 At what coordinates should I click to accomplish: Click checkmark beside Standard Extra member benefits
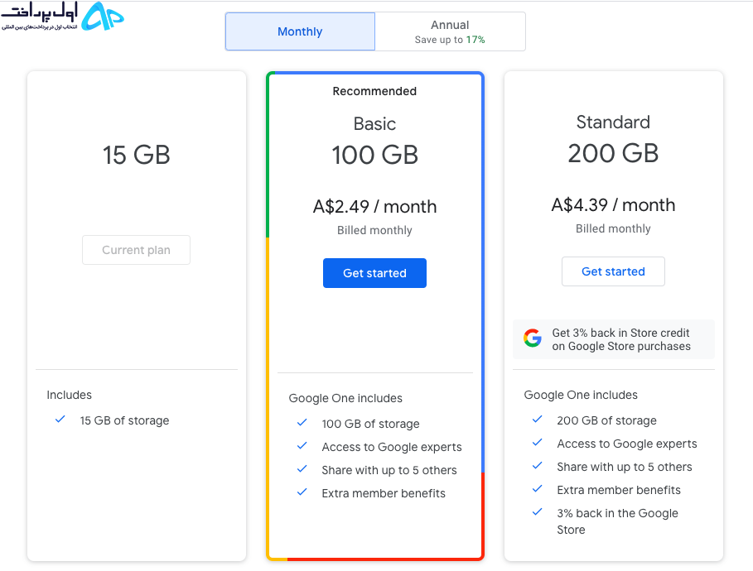(538, 488)
